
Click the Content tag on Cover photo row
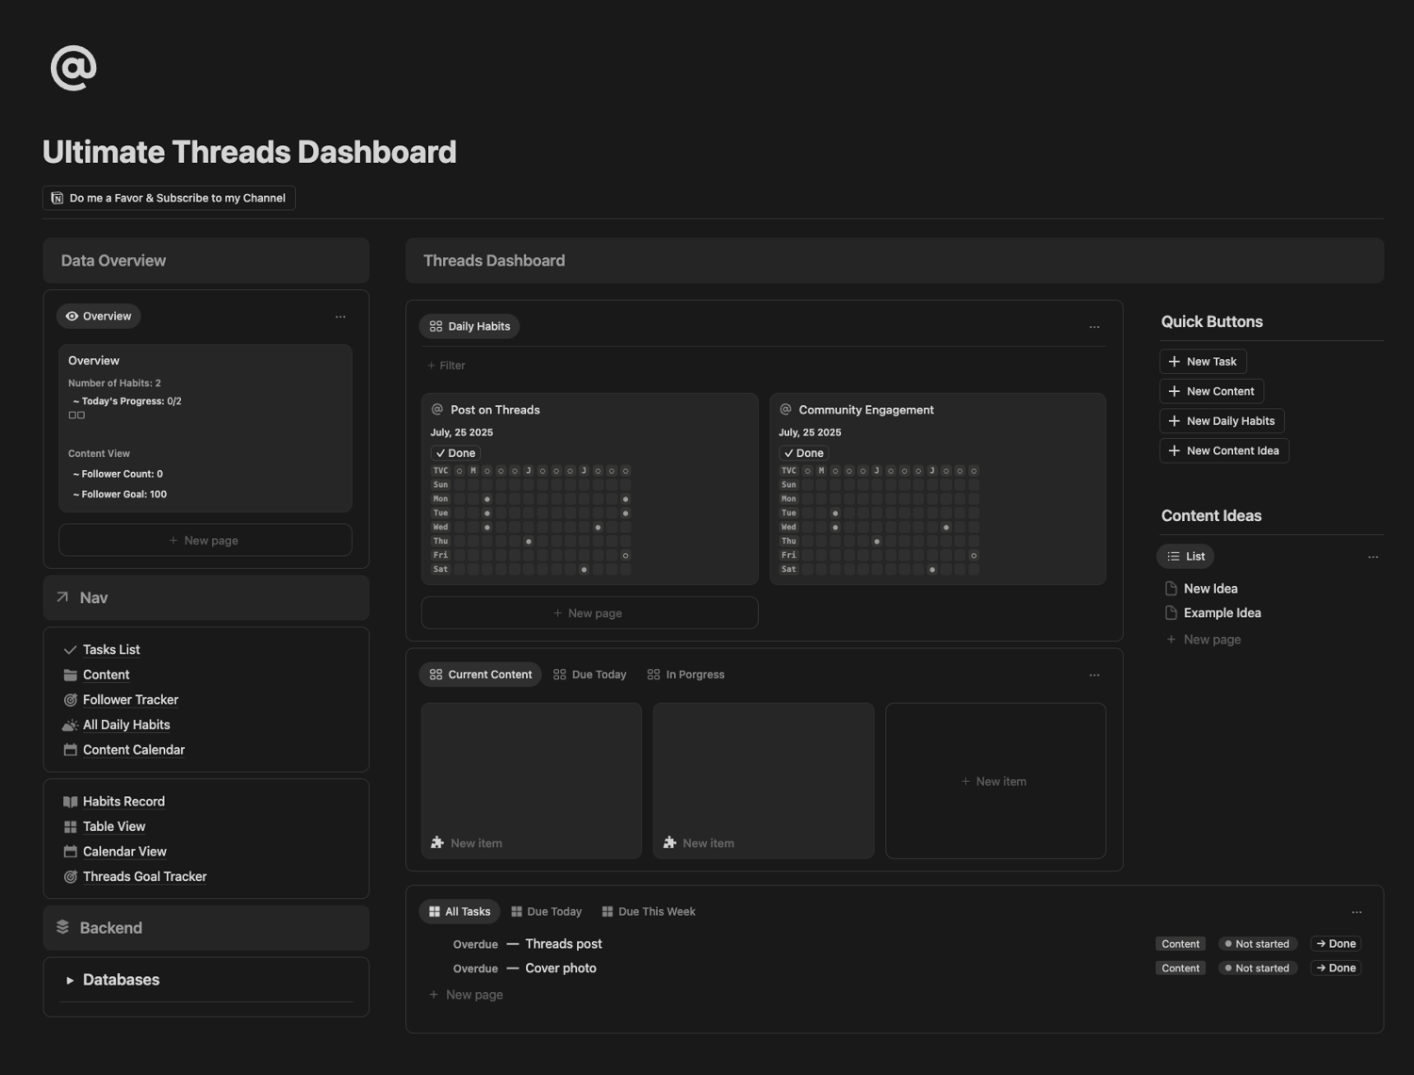[x=1180, y=969]
